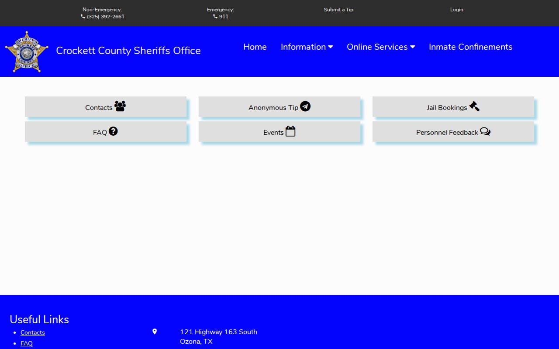Open the Contacts link under Useful Links
The height and width of the screenshot is (349, 559).
pyautogui.click(x=33, y=332)
